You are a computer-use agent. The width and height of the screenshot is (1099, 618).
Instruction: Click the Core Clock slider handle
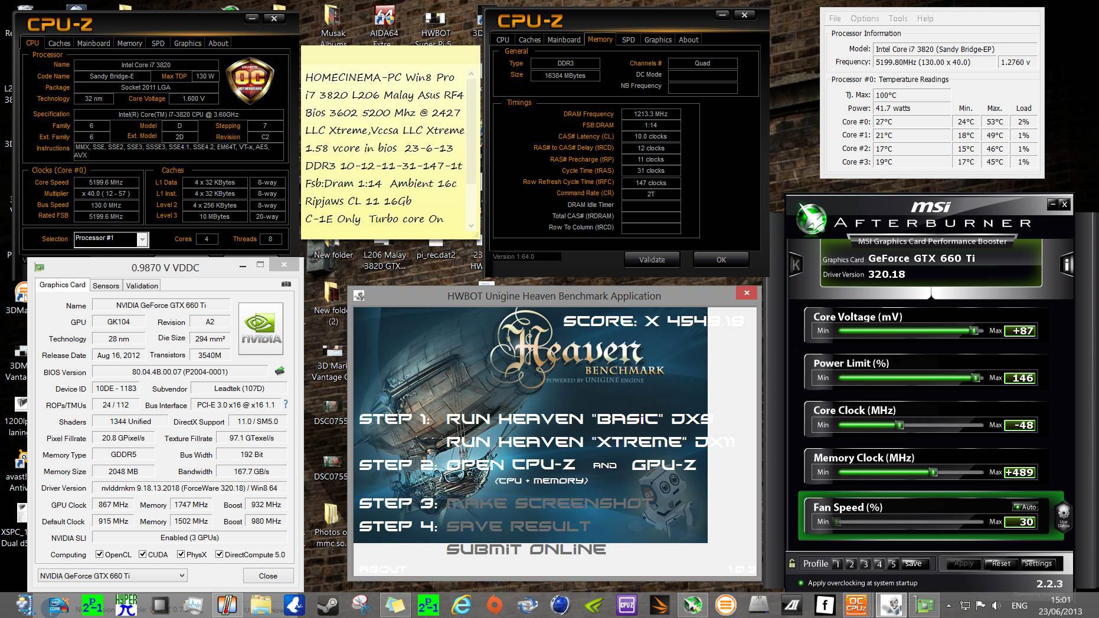click(900, 425)
